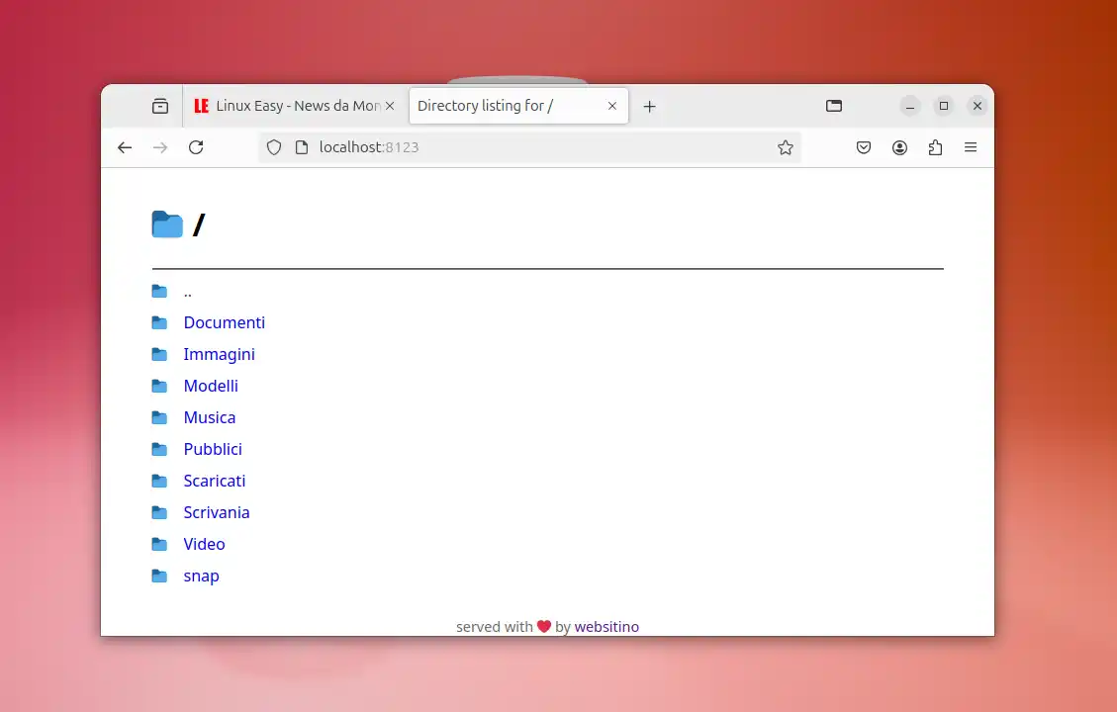Click the site information padlock icon
The width and height of the screenshot is (1117, 712).
pyautogui.click(x=302, y=147)
